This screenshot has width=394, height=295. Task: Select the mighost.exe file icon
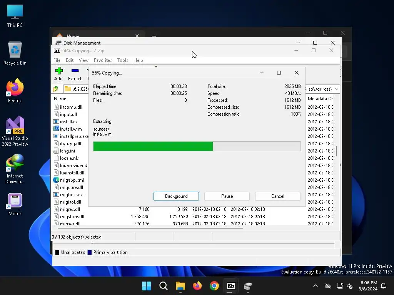coord(56,194)
